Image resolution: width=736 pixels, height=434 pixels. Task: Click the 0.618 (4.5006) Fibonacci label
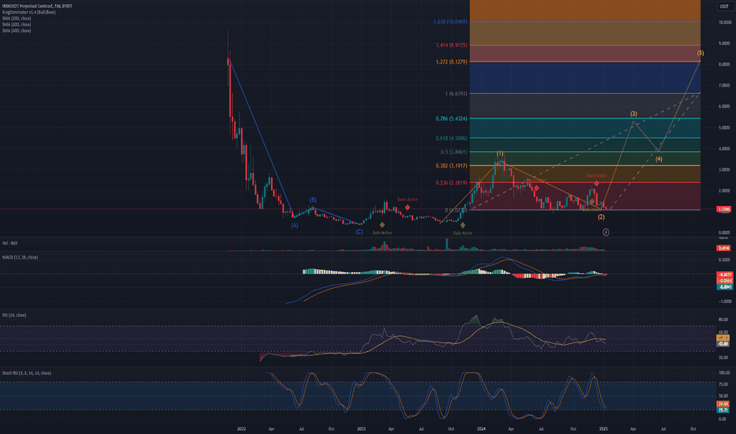tap(451, 138)
